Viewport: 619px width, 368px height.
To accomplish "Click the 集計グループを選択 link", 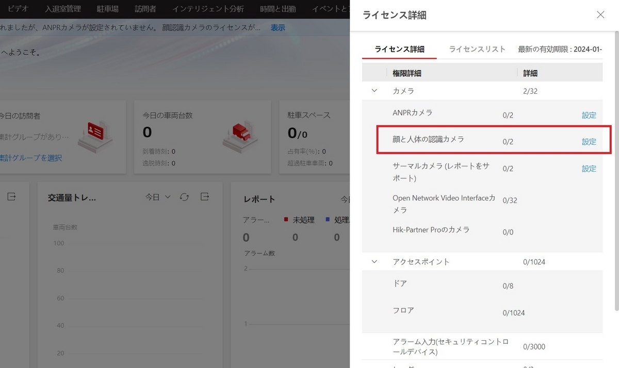I will pos(31,158).
